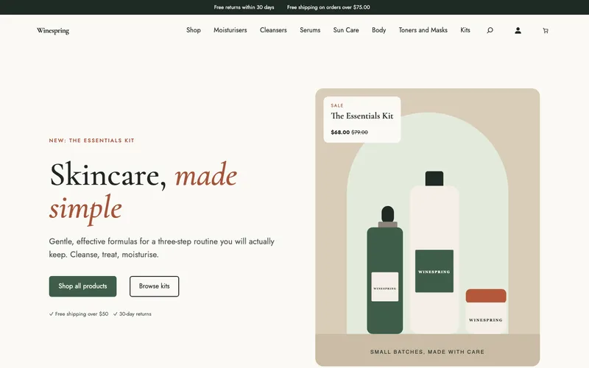Click the SALE tag on product card
The width and height of the screenshot is (589, 368).
337,105
